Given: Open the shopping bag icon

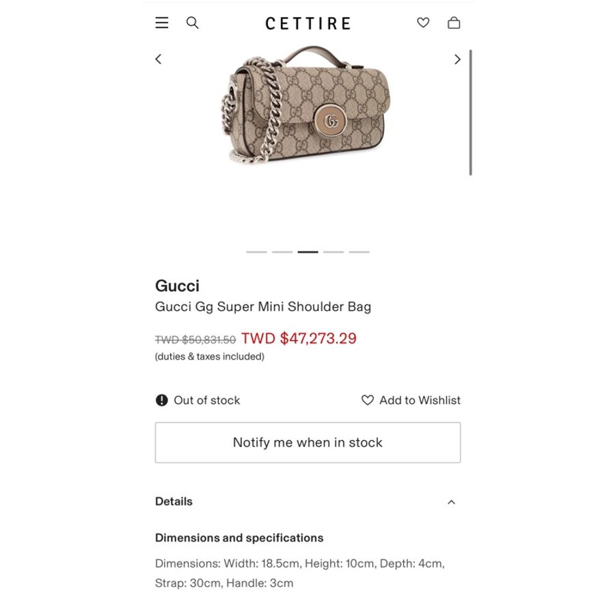Looking at the screenshot, I should (x=454, y=23).
